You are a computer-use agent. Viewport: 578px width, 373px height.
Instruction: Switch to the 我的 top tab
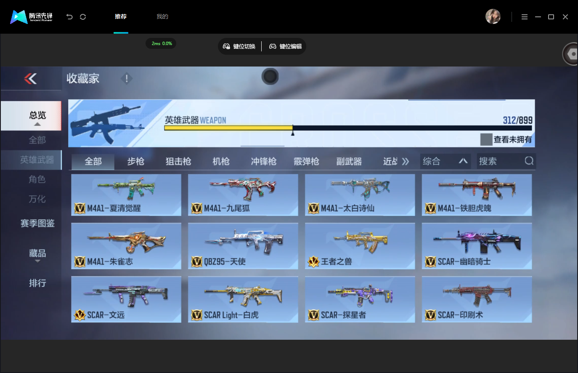tap(162, 17)
